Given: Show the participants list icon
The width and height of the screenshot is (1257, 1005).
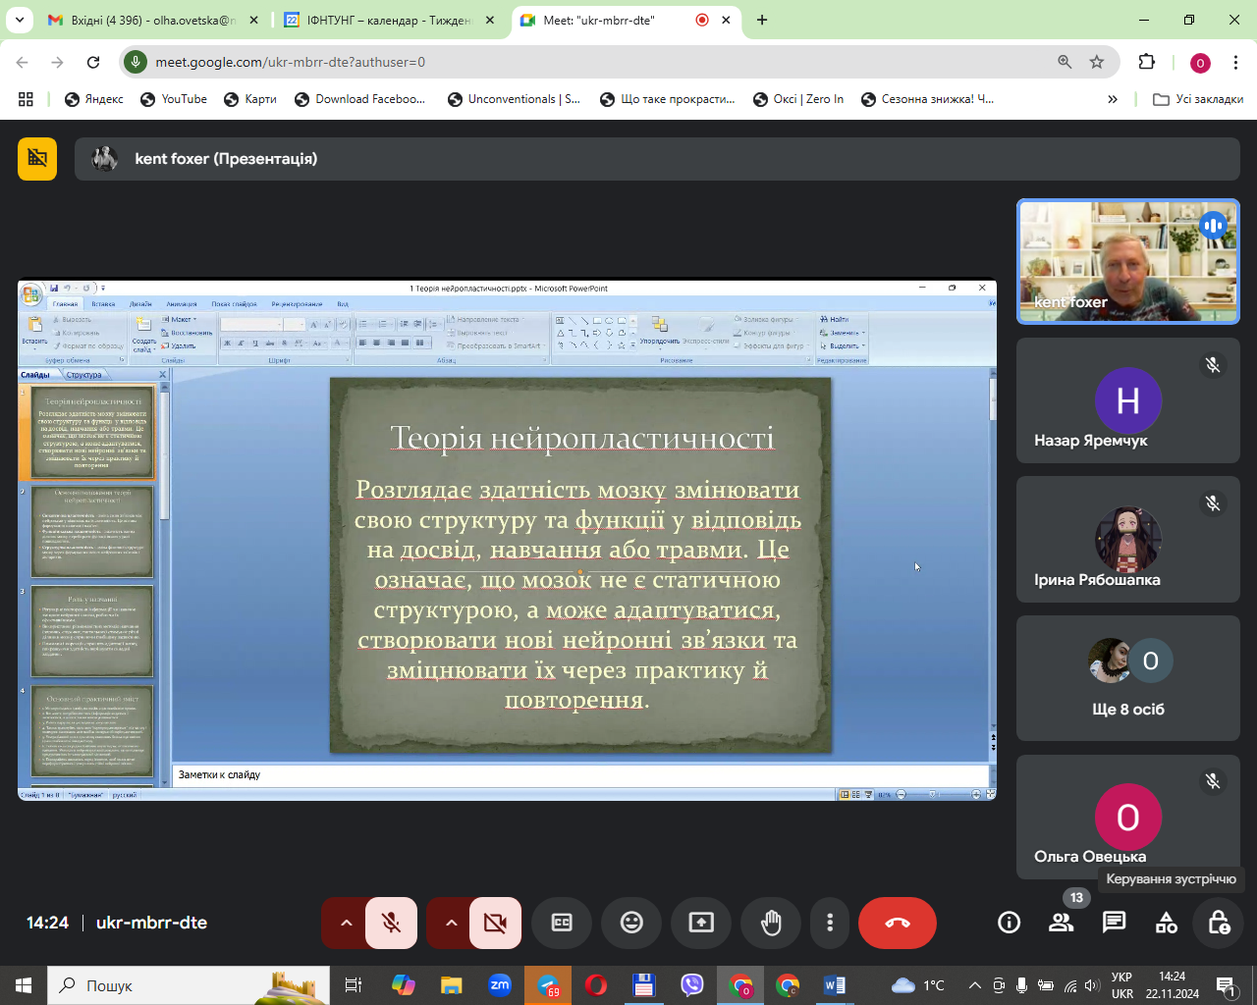Looking at the screenshot, I should (1062, 923).
